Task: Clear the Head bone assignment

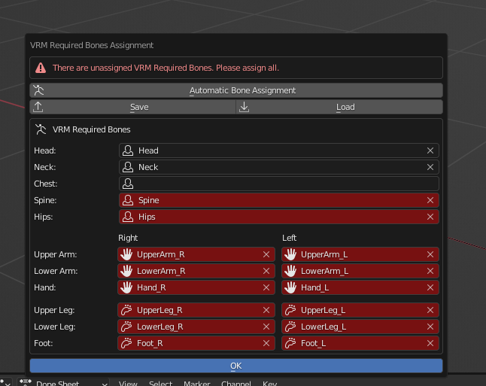Action: pyautogui.click(x=430, y=150)
